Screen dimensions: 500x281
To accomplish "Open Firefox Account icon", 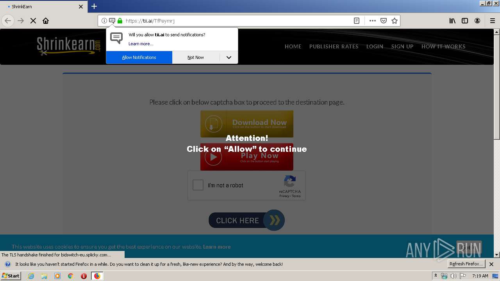I will tap(477, 21).
